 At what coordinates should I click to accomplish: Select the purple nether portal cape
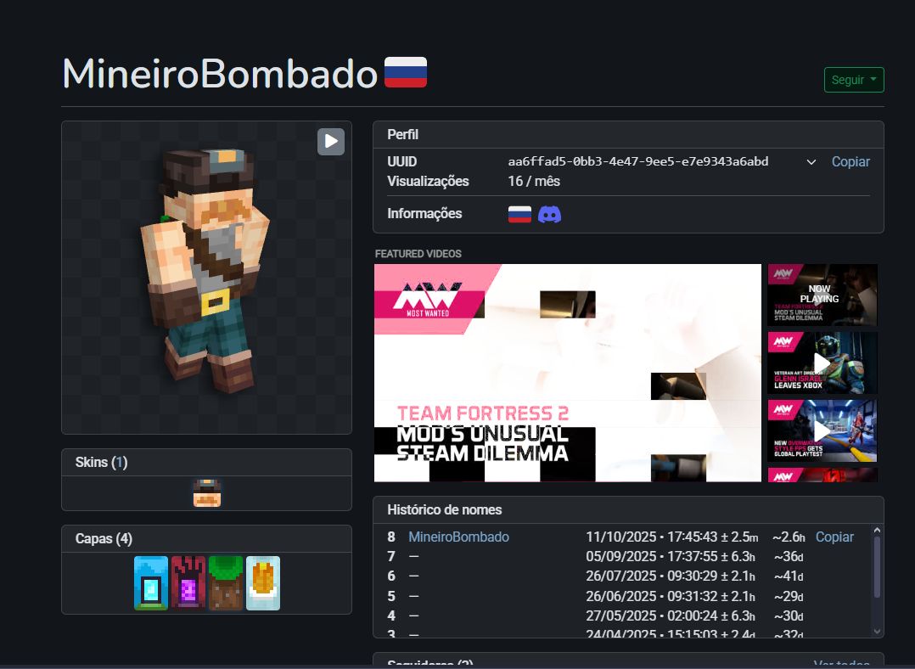click(x=188, y=582)
